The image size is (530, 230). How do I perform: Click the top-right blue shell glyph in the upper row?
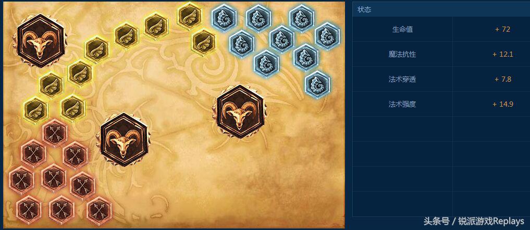click(302, 18)
